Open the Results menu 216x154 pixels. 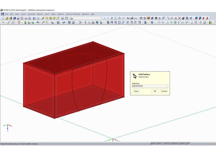40,14
